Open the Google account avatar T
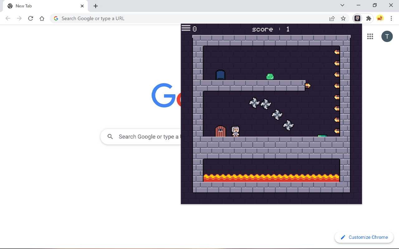 pos(387,36)
